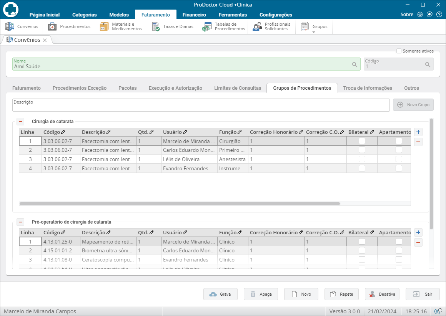Toggle the Somente ativos checkbox
This screenshot has height=316, width=446.
point(399,51)
